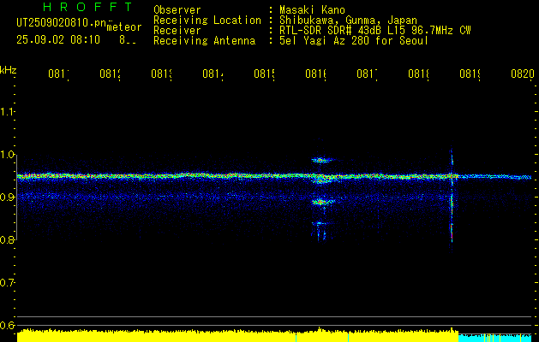Click the Receiver label
Image resolution: width=539 pixels, height=342 pixels.
click(x=177, y=31)
